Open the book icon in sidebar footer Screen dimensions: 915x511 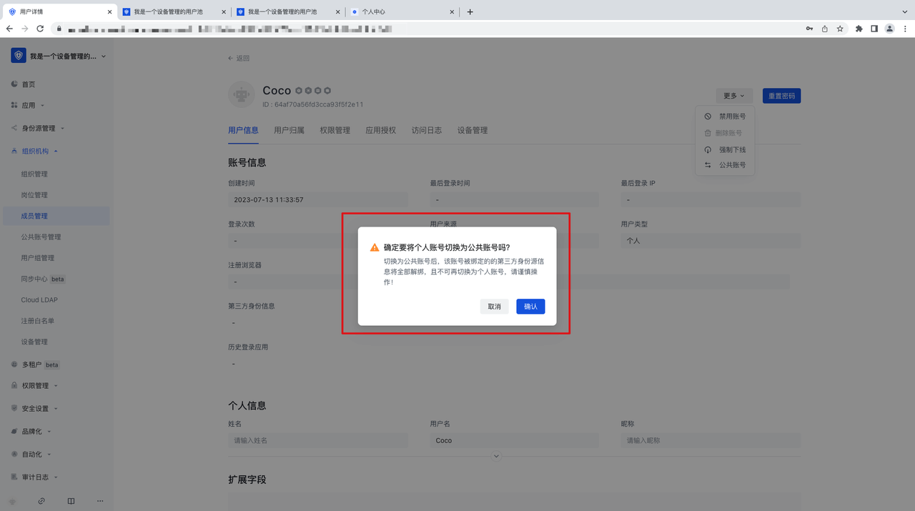pos(71,501)
